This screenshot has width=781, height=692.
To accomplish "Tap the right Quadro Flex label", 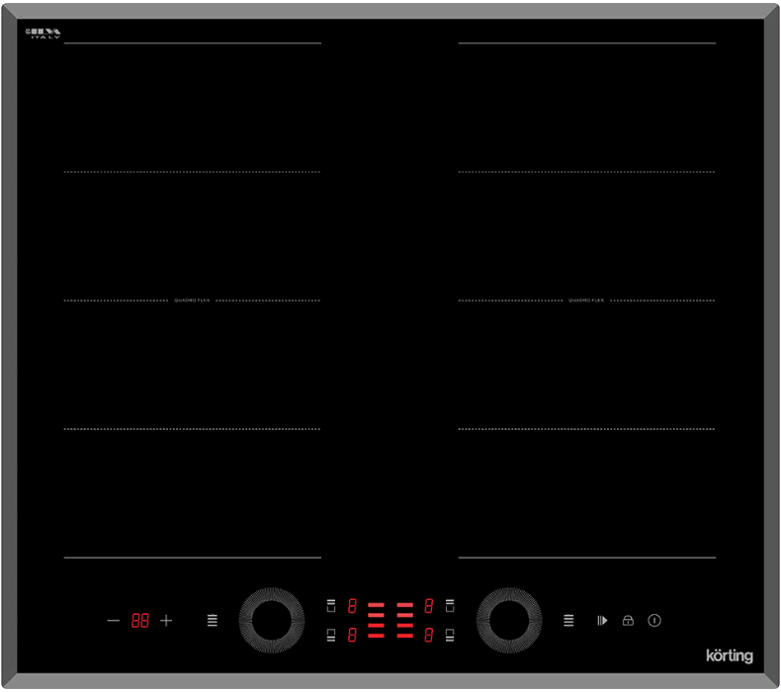I will coord(586,300).
